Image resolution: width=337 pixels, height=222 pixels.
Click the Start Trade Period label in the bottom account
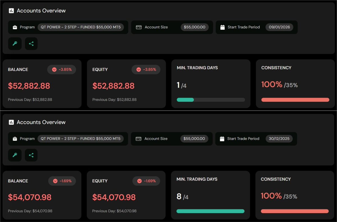pos(243,139)
